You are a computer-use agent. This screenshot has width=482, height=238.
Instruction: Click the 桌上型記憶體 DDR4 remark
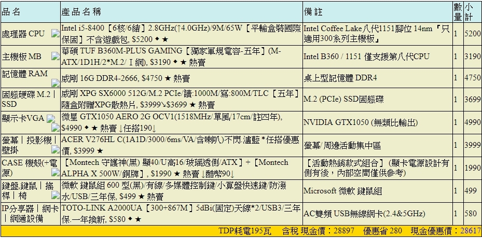[340, 78]
